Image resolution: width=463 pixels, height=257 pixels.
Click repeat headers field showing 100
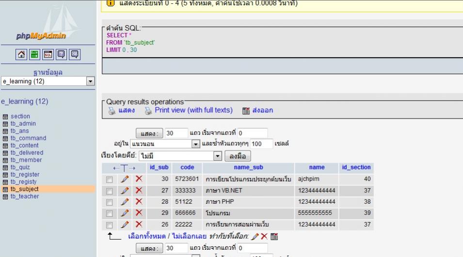[261, 144]
